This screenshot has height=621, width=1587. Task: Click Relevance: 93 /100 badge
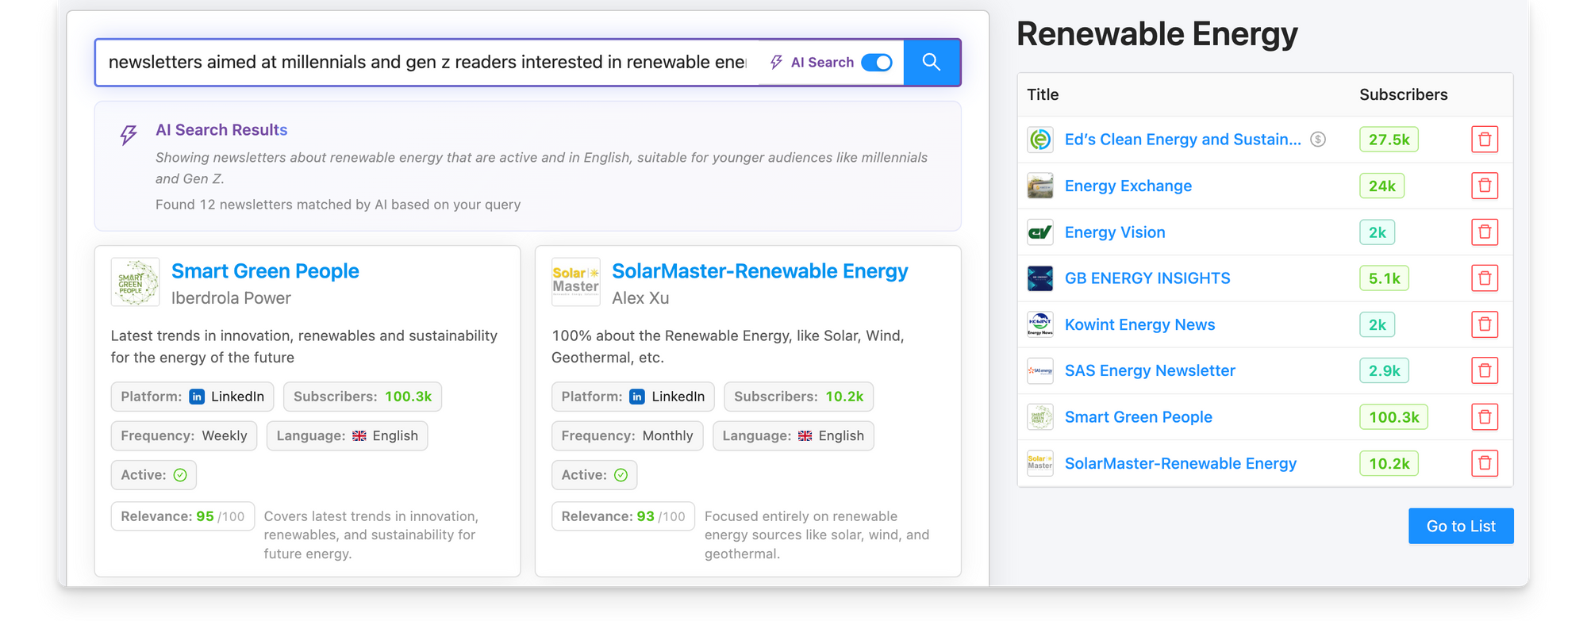tap(623, 516)
